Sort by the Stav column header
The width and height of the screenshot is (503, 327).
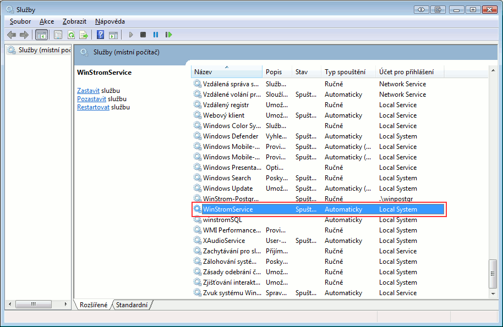(306, 72)
